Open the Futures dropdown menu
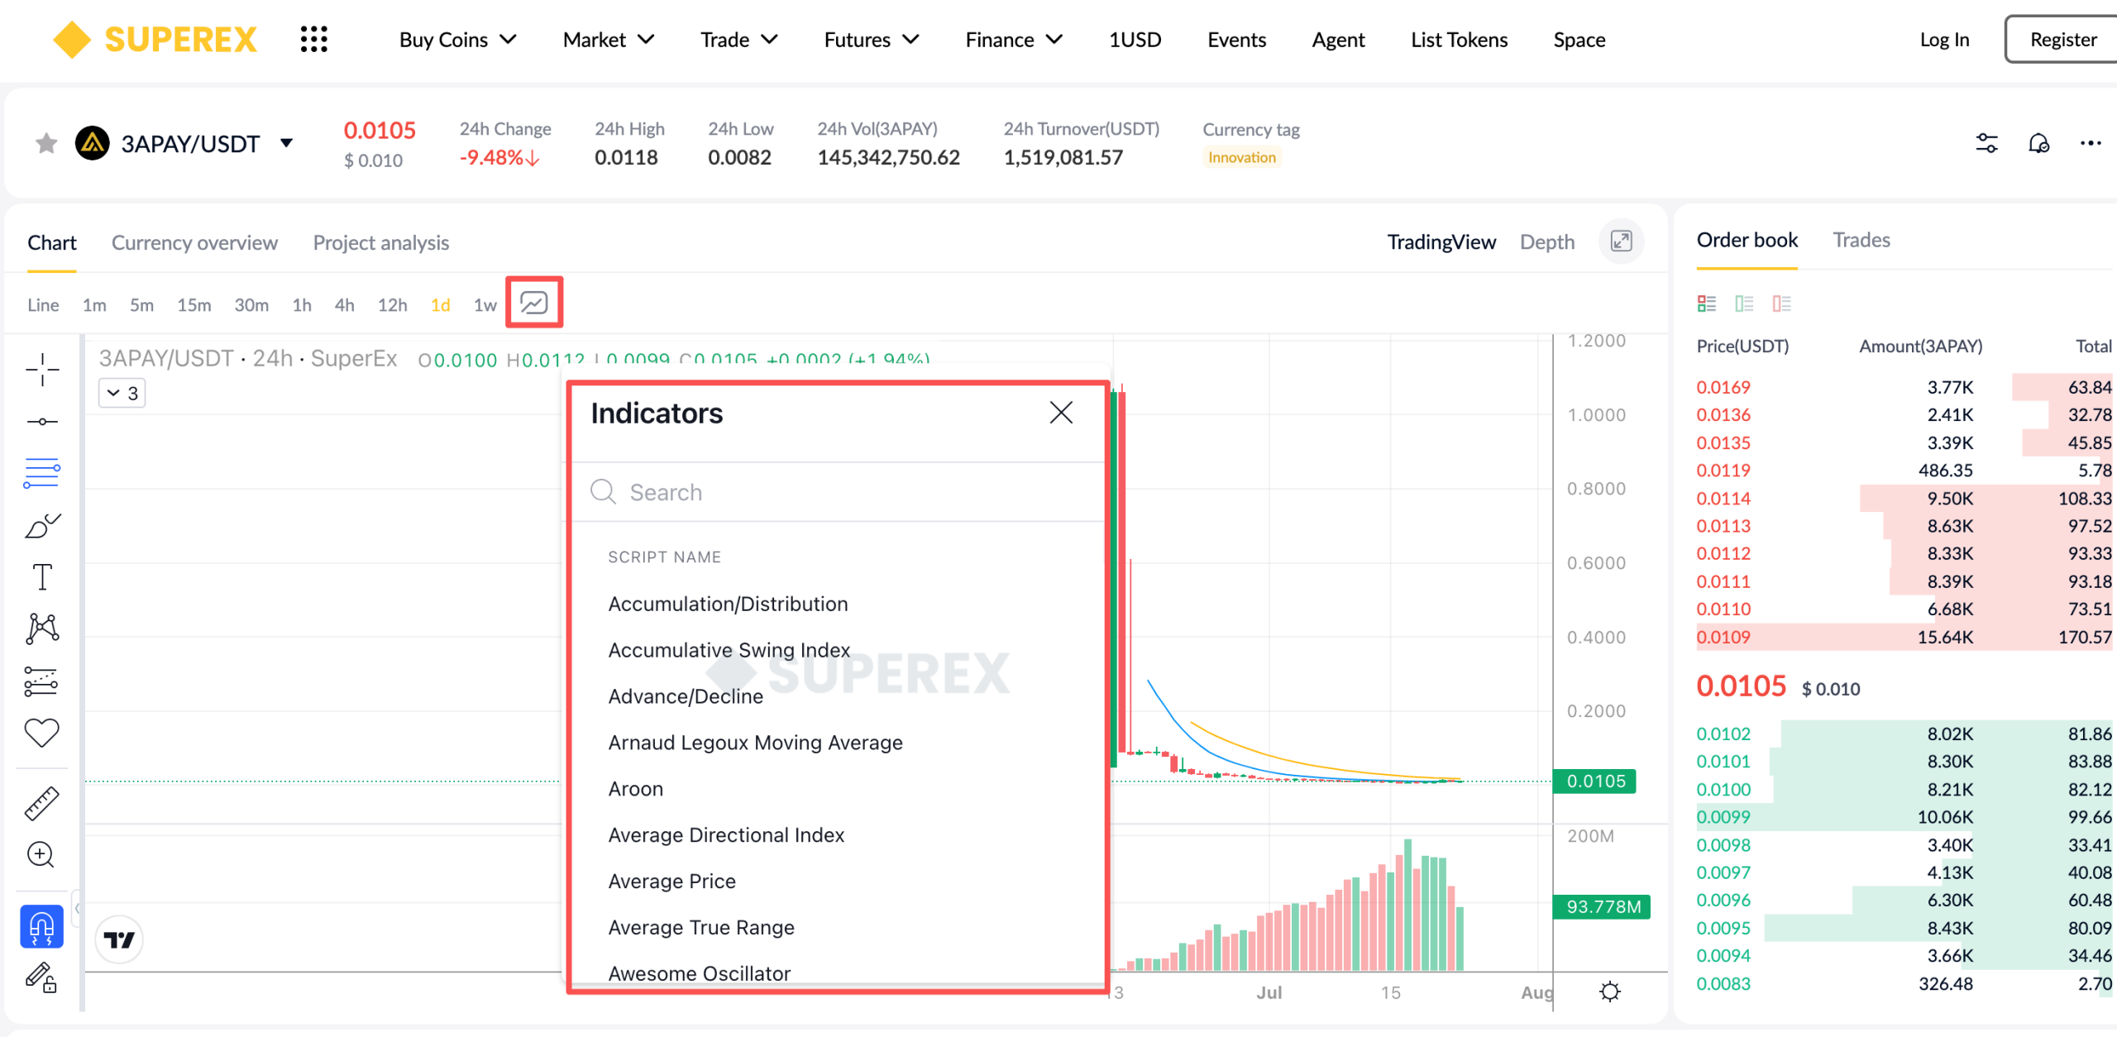This screenshot has height=1037, width=2117. pyautogui.click(x=872, y=40)
